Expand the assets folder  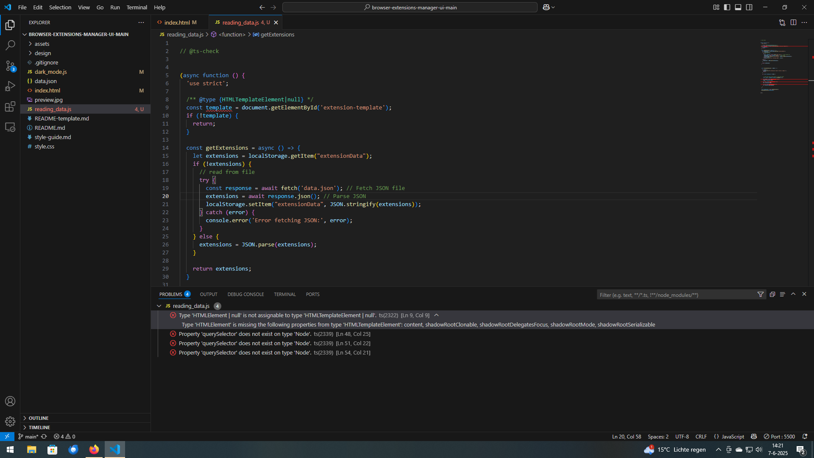pyautogui.click(x=42, y=44)
